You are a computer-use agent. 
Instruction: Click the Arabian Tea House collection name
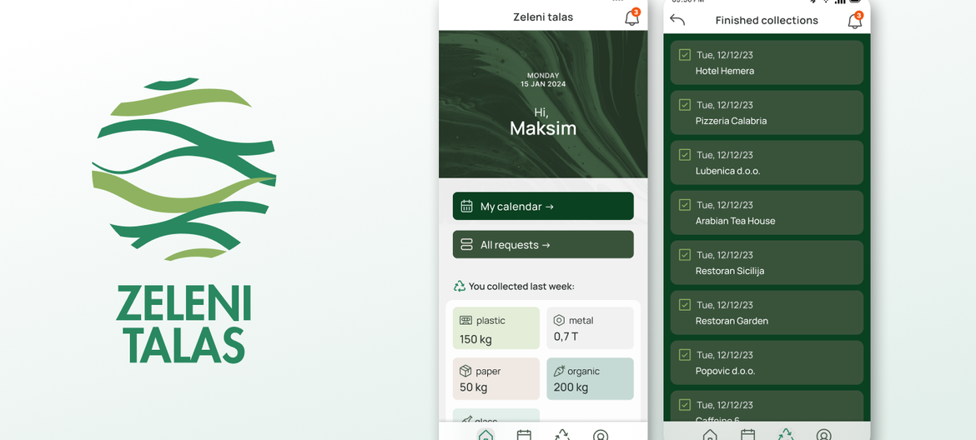tap(735, 221)
